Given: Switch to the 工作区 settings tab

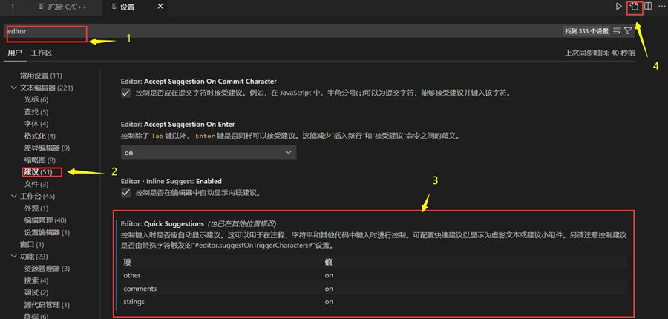Looking at the screenshot, I should [x=42, y=53].
